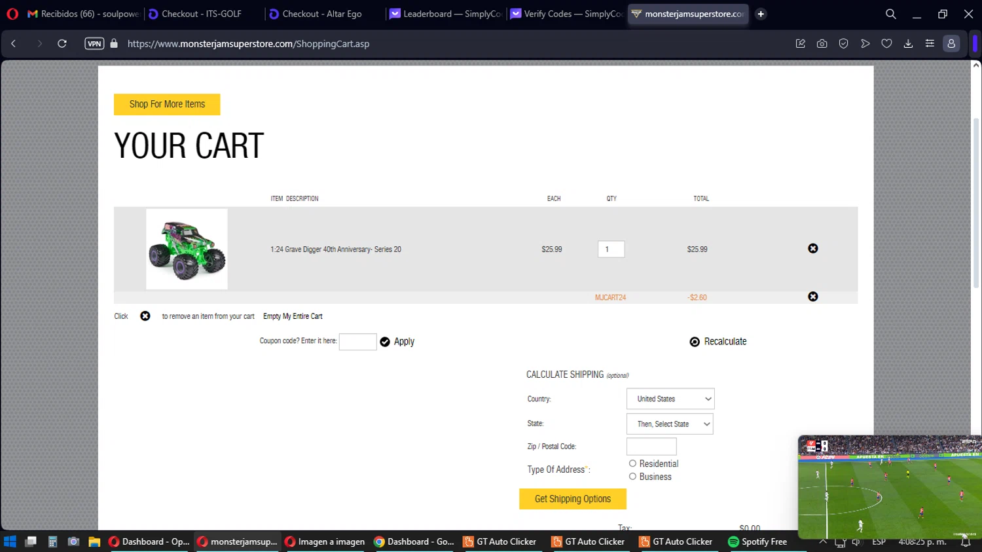The height and width of the screenshot is (552, 982).
Task: Go back in browser history
Action: 14,44
